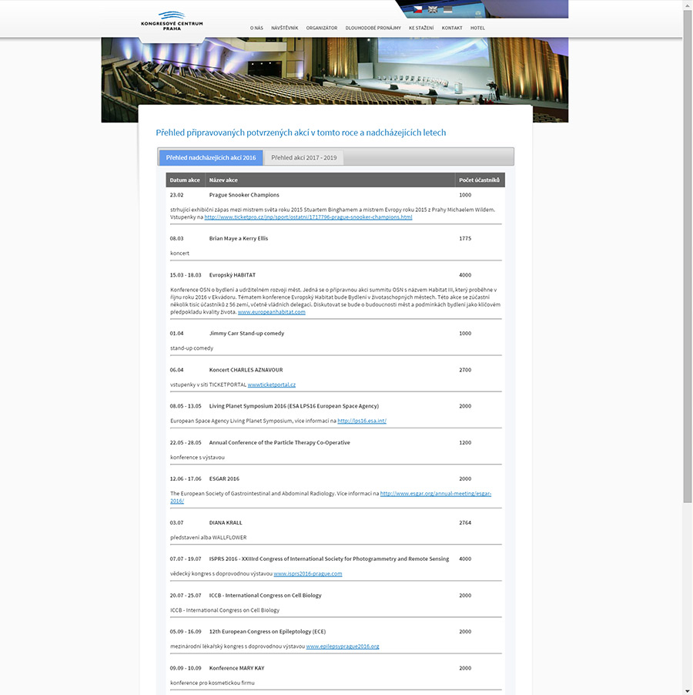Click the description 'konference pro kosmetickou firmu'
Screen dimensions: 693x695
[212, 683]
